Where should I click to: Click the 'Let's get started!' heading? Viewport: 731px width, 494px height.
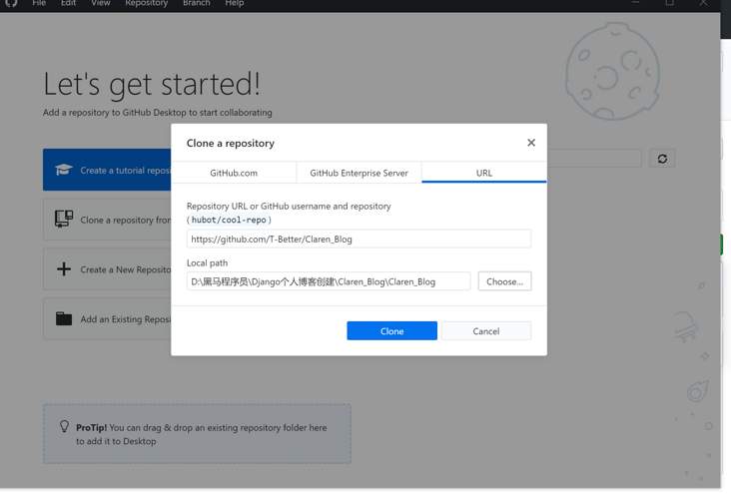click(x=152, y=85)
